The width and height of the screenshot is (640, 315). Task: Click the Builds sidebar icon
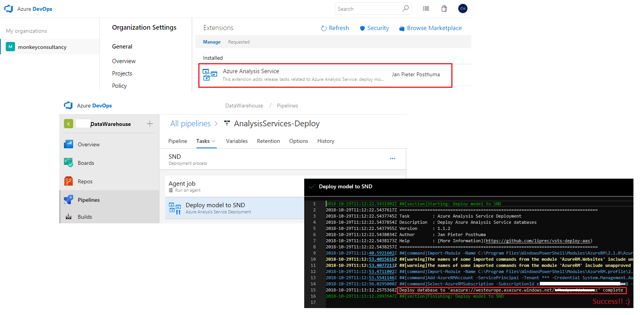click(x=69, y=216)
